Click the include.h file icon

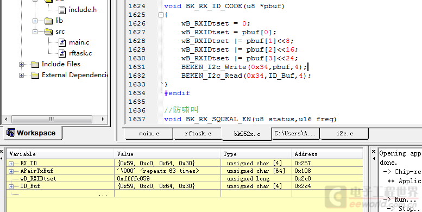click(62, 10)
